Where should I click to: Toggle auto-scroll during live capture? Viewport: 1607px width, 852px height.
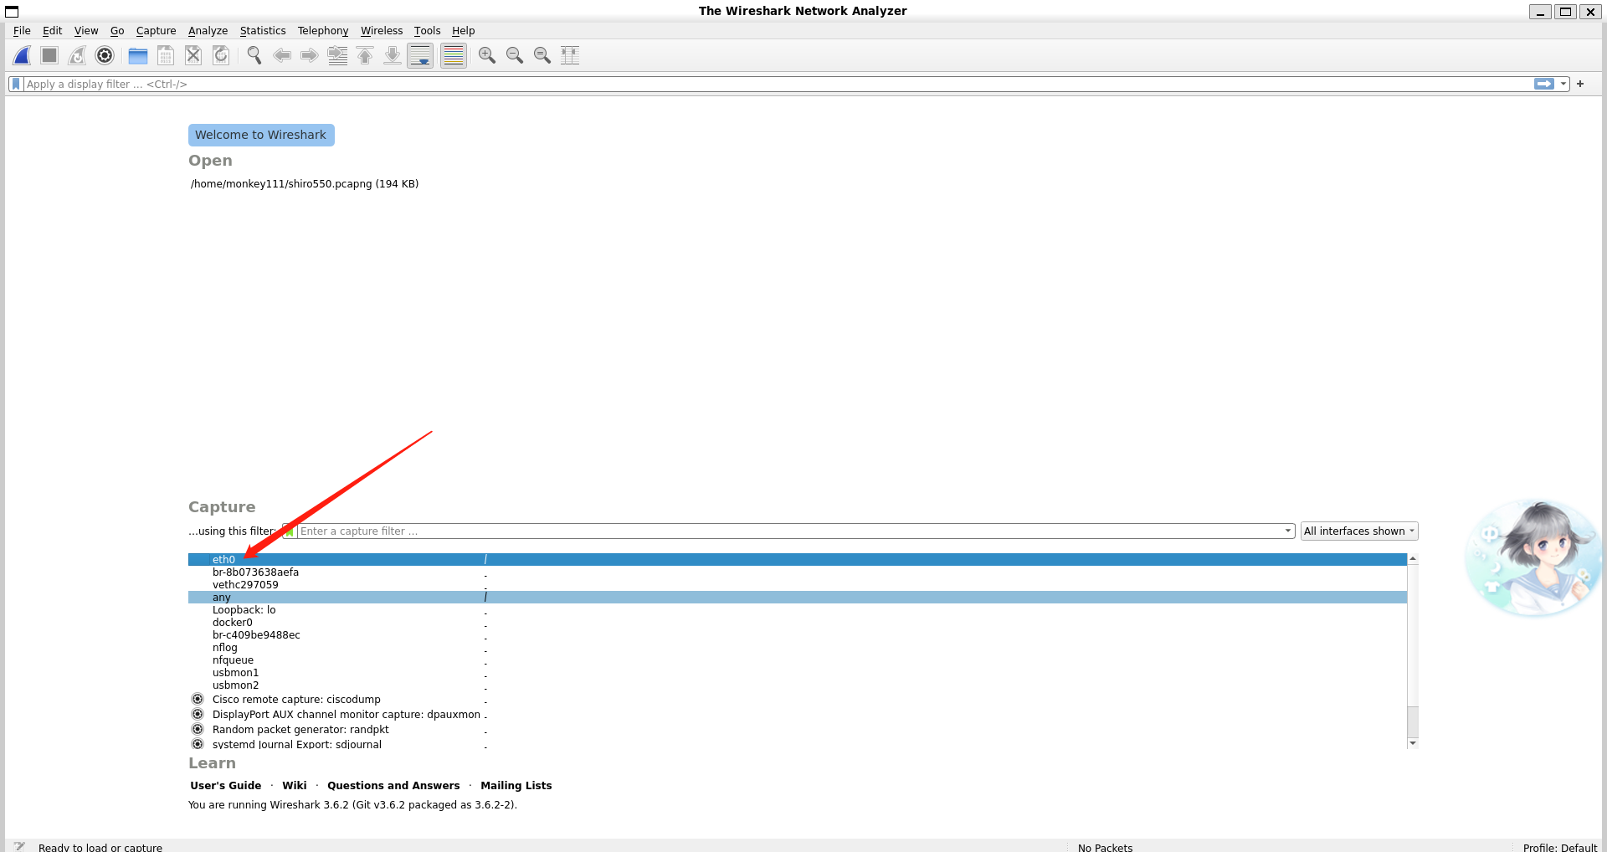click(x=420, y=55)
